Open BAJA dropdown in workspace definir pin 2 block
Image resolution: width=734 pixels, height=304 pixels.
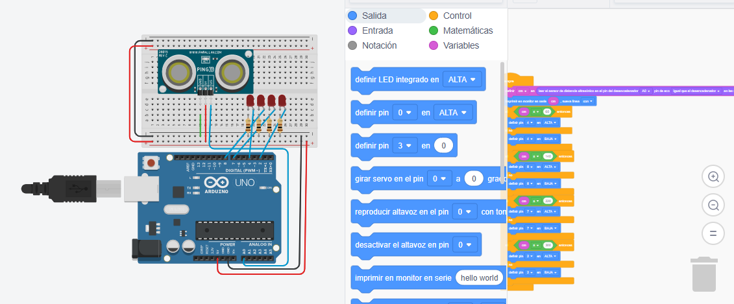coord(550,272)
